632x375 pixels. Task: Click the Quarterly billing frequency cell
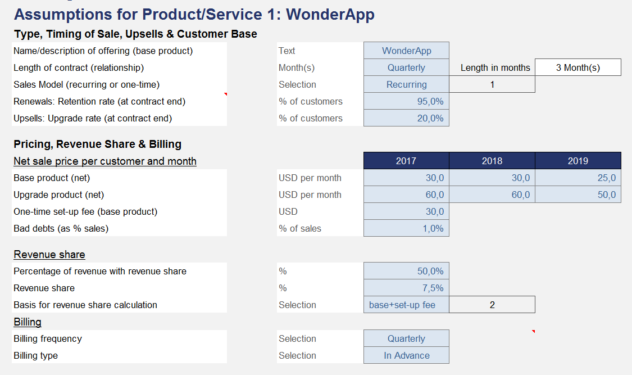[x=406, y=338]
